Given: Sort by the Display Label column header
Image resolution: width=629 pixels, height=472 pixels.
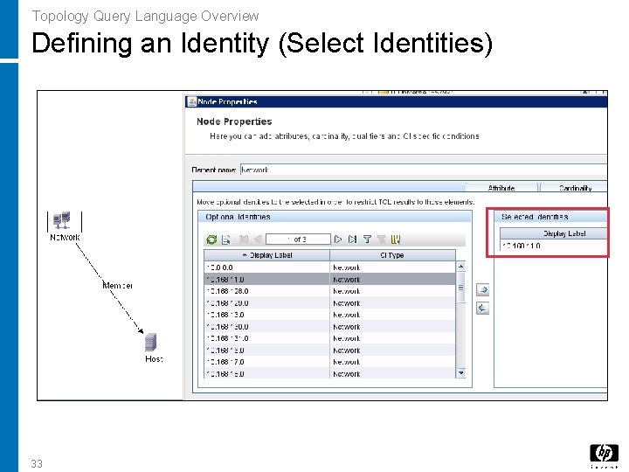Looking at the screenshot, I should pos(266,255).
